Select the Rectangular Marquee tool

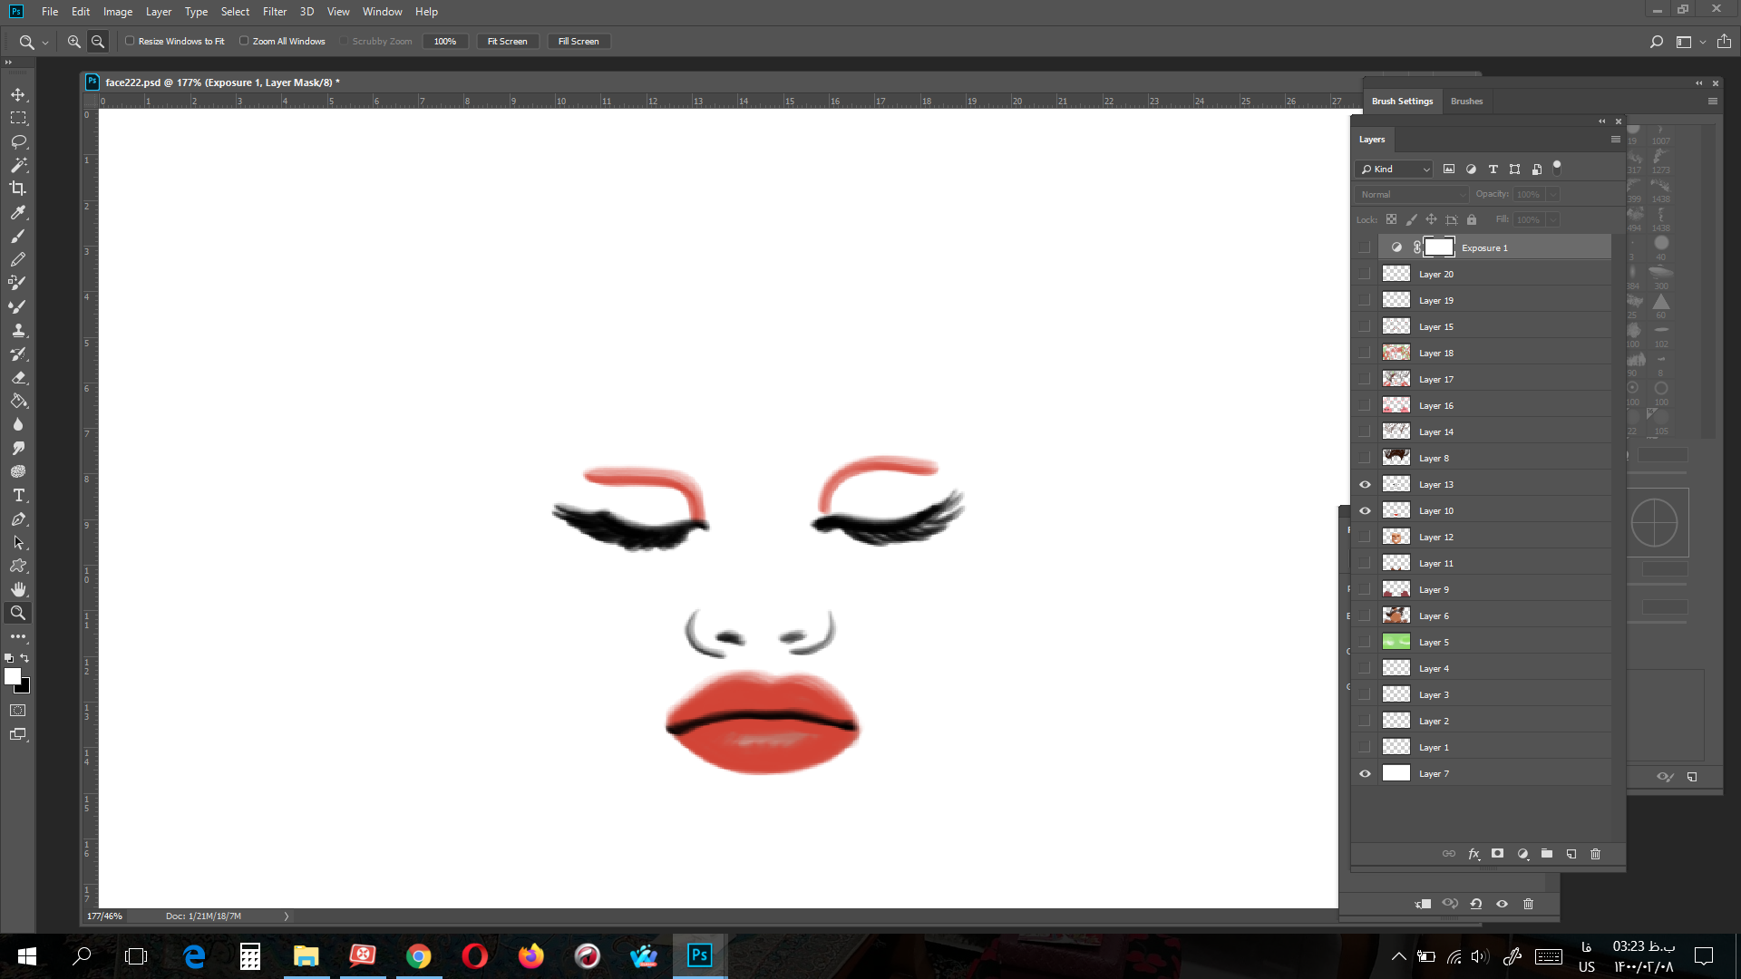point(18,118)
